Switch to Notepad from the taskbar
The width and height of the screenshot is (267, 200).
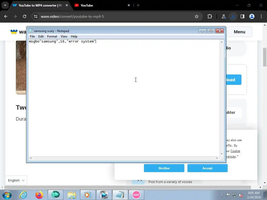[x=120, y=195]
